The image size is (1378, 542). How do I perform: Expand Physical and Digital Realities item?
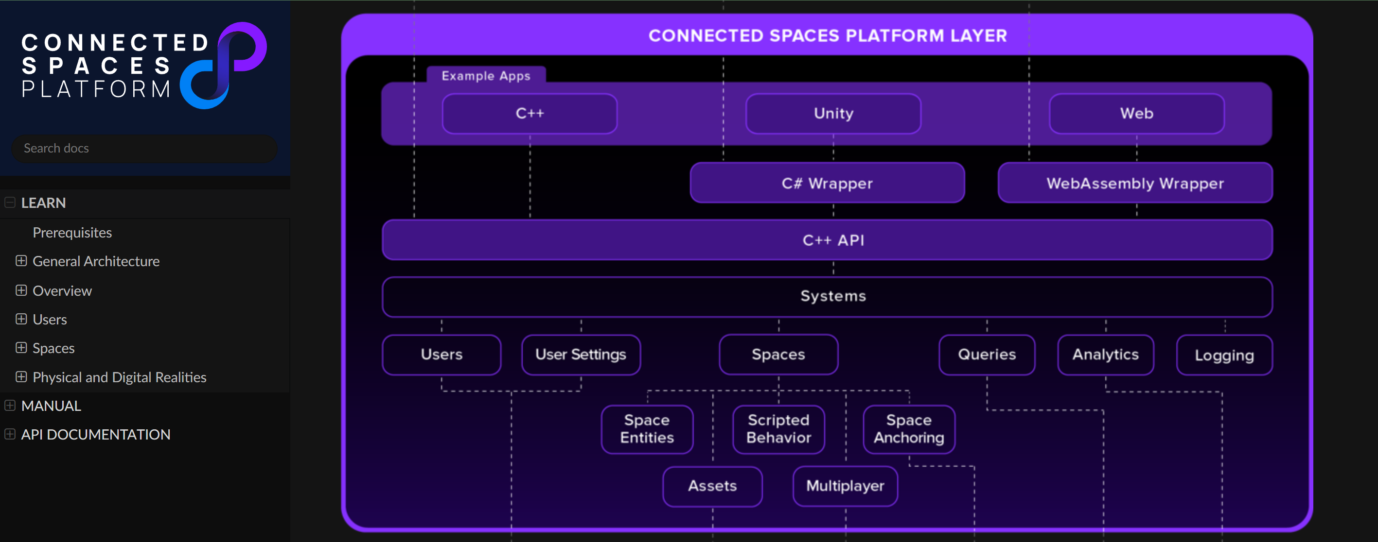tap(21, 377)
